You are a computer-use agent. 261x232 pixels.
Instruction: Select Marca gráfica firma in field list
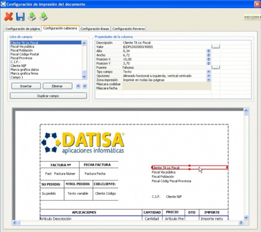click(46, 73)
